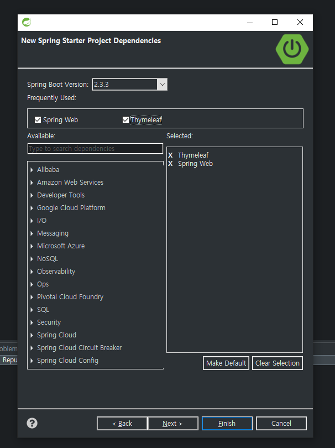Open the help question mark icon
Screen dimensions: 335x448
(x=32, y=423)
